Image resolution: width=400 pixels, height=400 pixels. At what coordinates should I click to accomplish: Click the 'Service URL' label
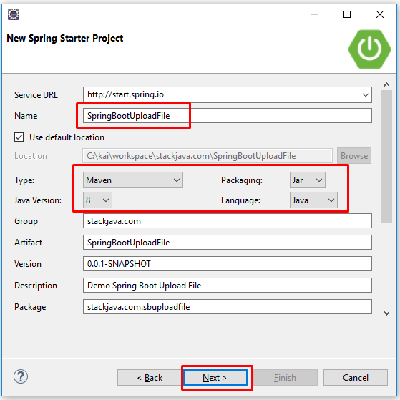[36, 95]
